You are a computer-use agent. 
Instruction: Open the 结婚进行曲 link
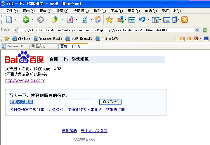pyautogui.click(x=115, y=110)
